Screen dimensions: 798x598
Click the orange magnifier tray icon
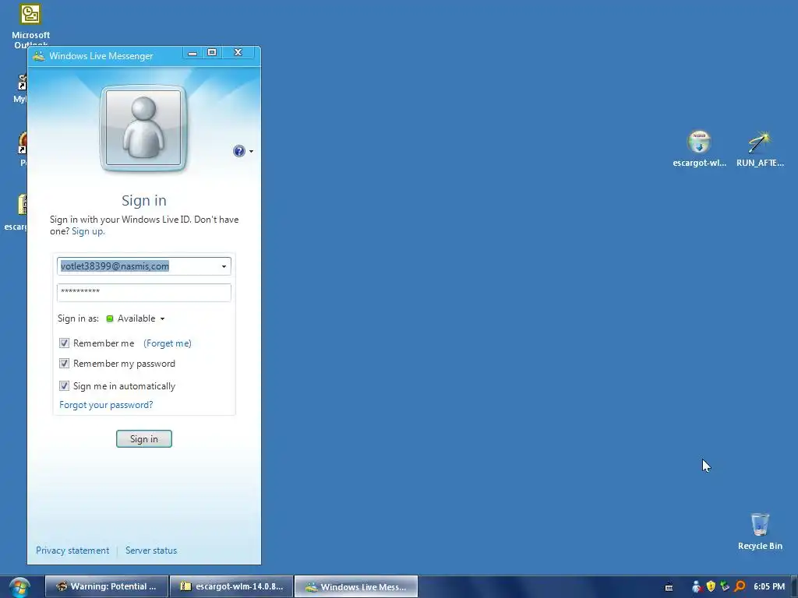point(740,586)
